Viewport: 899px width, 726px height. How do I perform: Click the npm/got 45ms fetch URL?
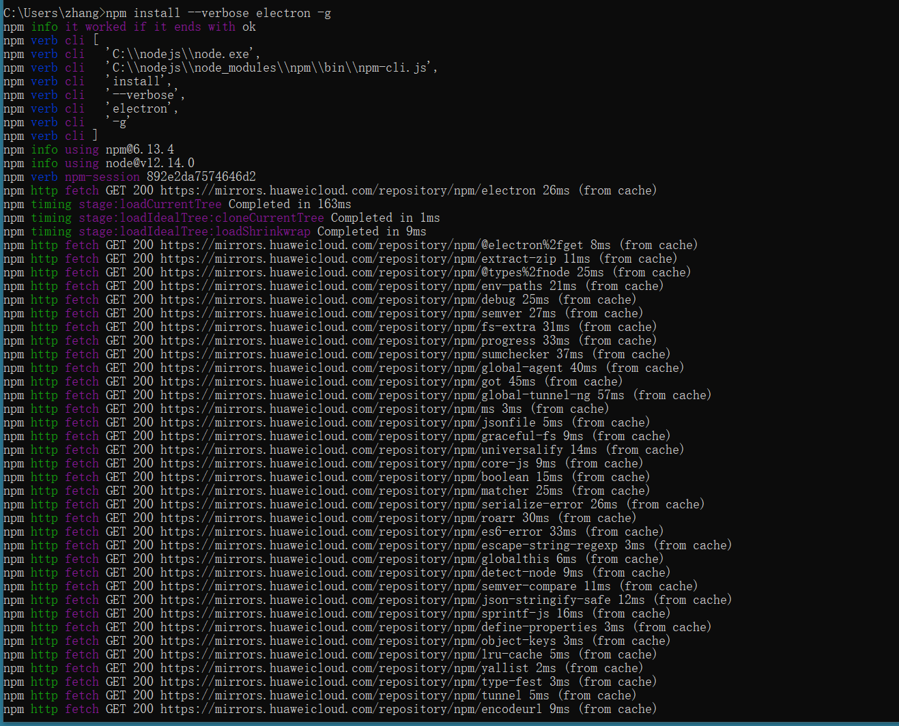(331, 381)
